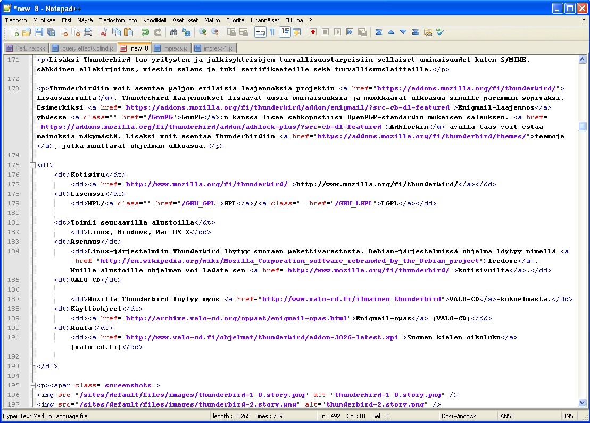590x423 pixels.
Task: Start macro recording with the red dot
Action: point(313,32)
